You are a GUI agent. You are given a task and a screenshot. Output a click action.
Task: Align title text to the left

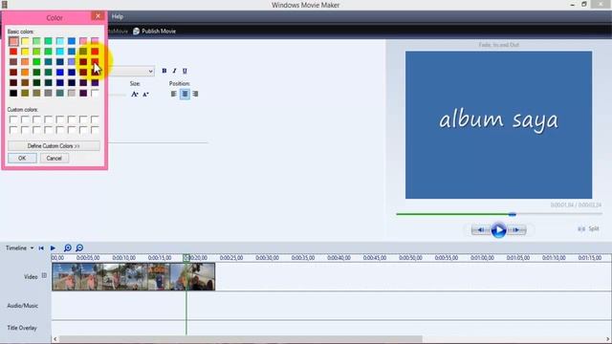pos(174,94)
